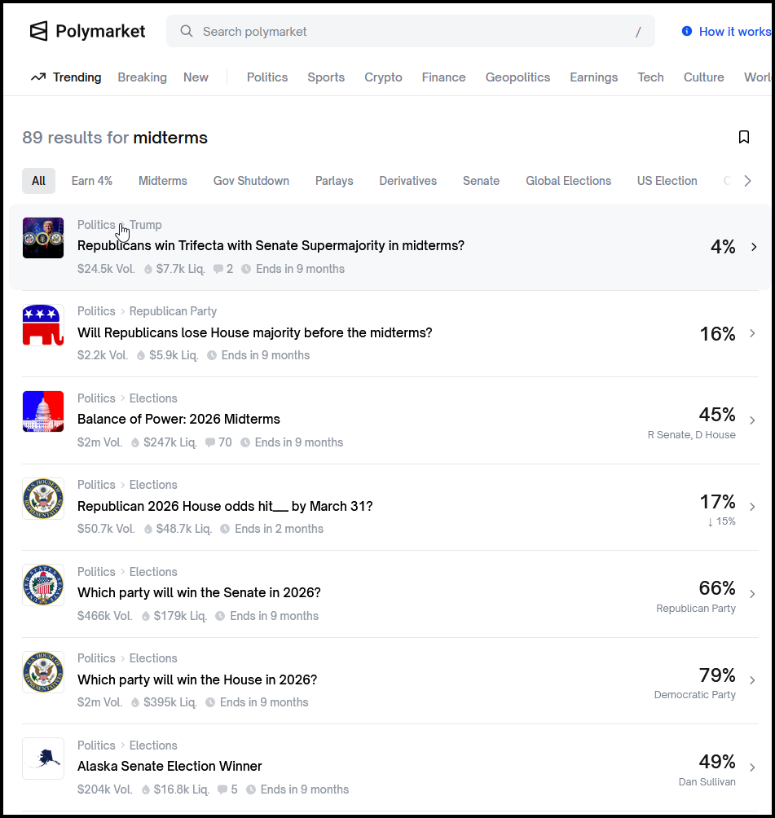
Task: Select the Gov Shutdown filter chip
Action: coord(251,181)
